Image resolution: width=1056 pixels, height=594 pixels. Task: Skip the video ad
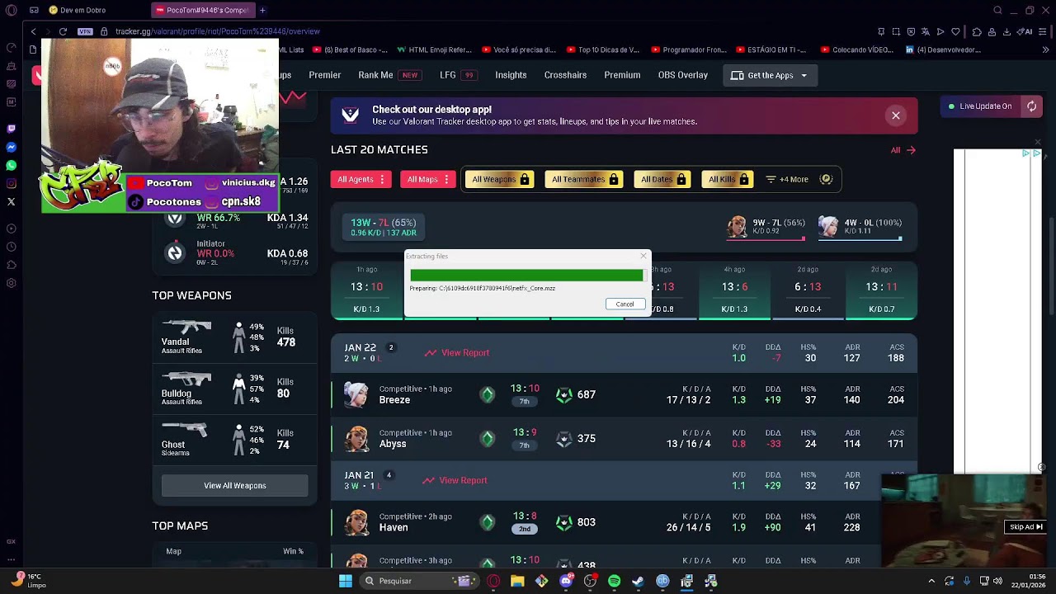(x=1026, y=527)
